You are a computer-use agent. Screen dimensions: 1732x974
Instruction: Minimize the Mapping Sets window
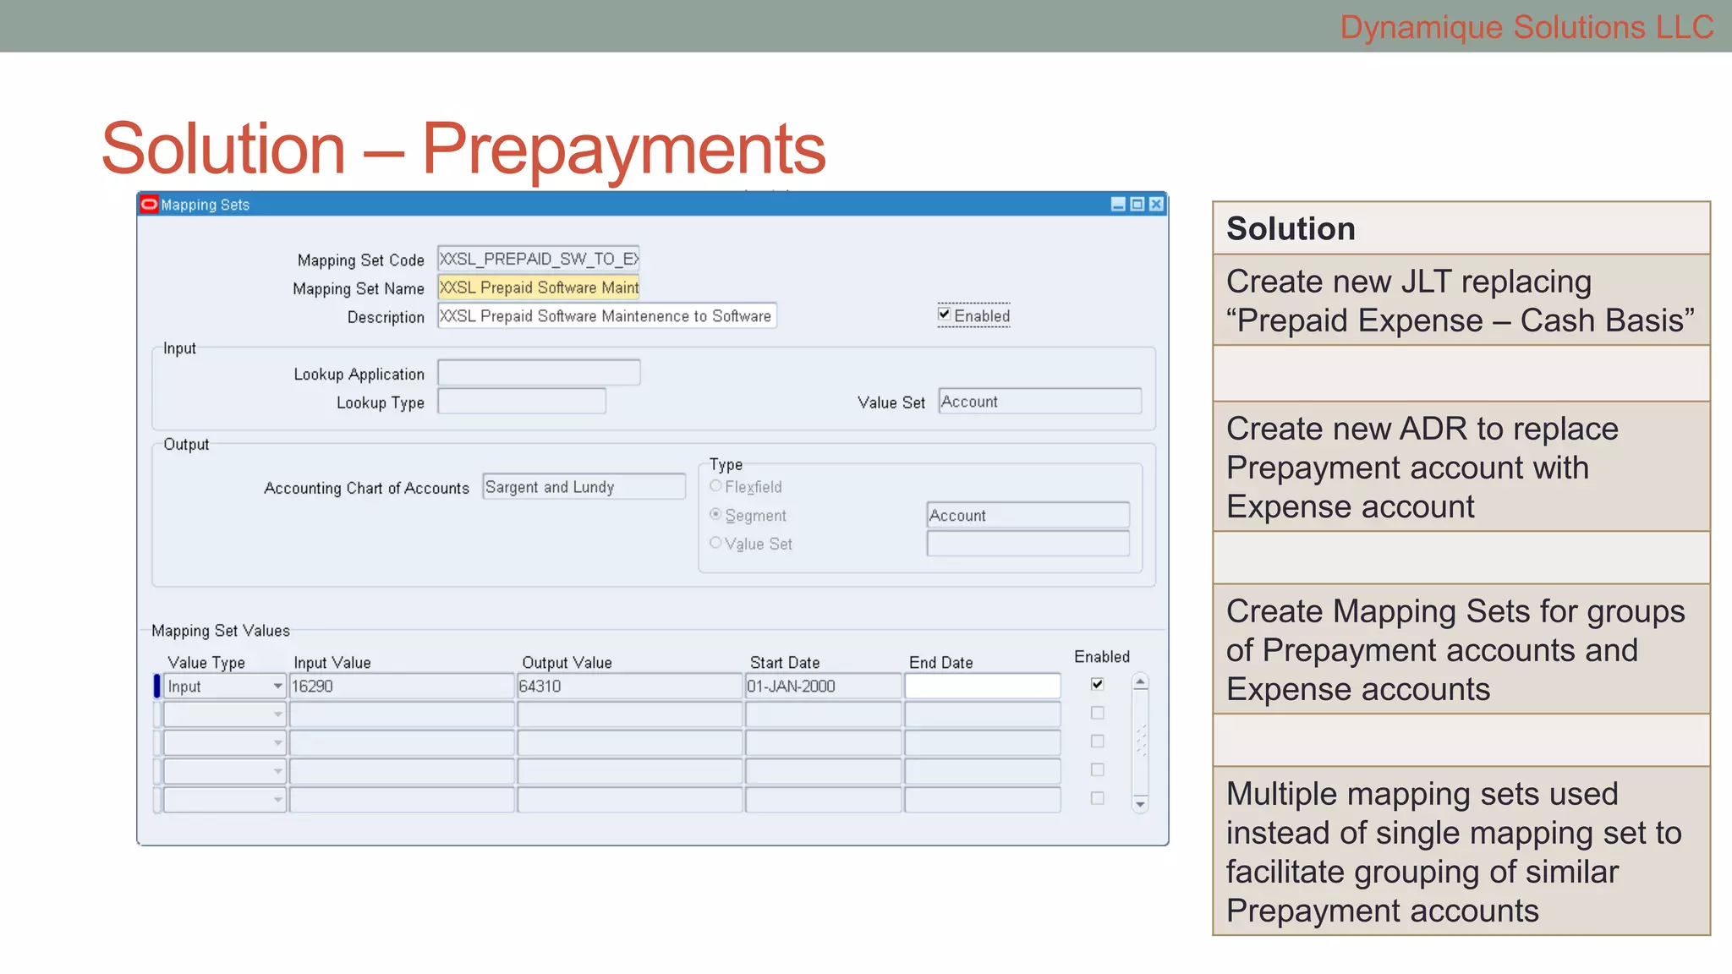(1118, 205)
